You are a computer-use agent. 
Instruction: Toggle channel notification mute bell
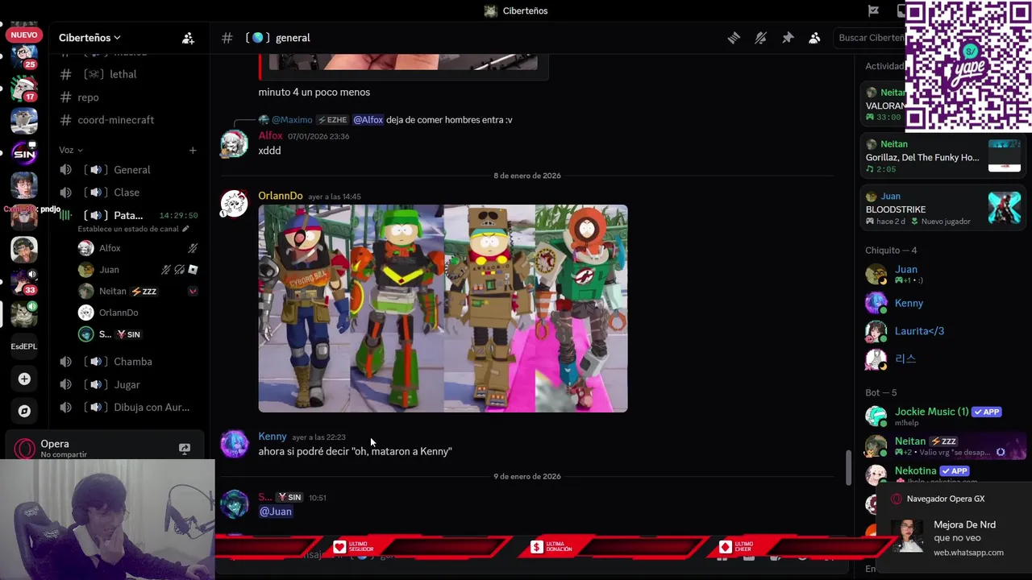coord(760,38)
